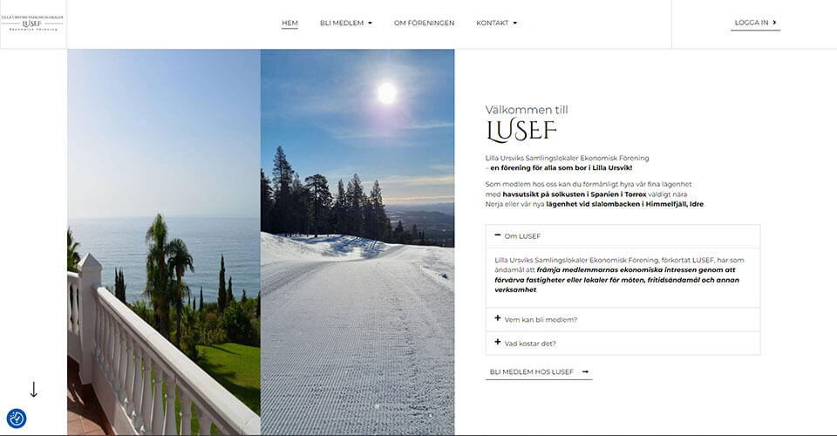Click the large LUSEF heading text
837x436 pixels.
521,131
